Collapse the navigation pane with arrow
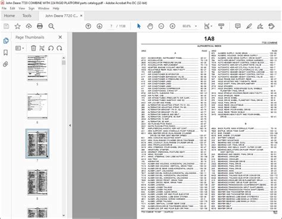The width and height of the screenshot is (282, 219). click(x=70, y=125)
